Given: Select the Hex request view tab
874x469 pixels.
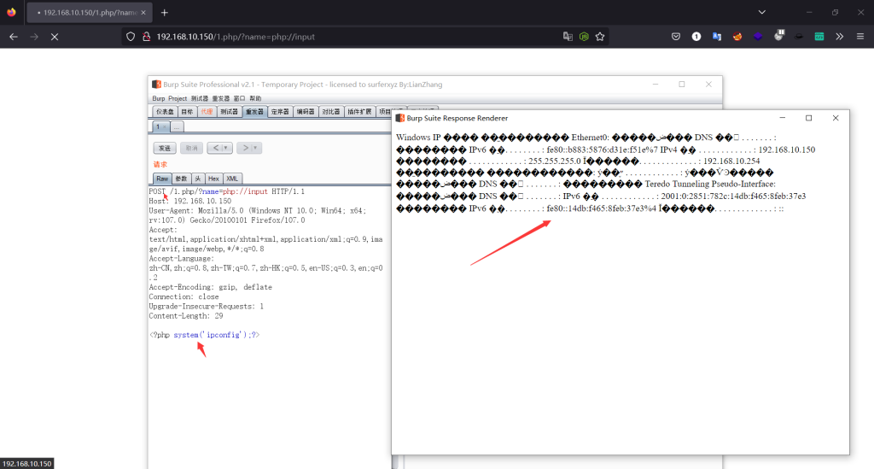Looking at the screenshot, I should tap(213, 179).
